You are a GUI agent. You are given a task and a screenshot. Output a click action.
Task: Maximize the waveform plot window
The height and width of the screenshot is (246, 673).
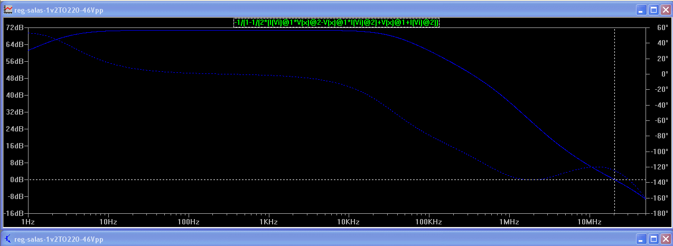[653, 10]
